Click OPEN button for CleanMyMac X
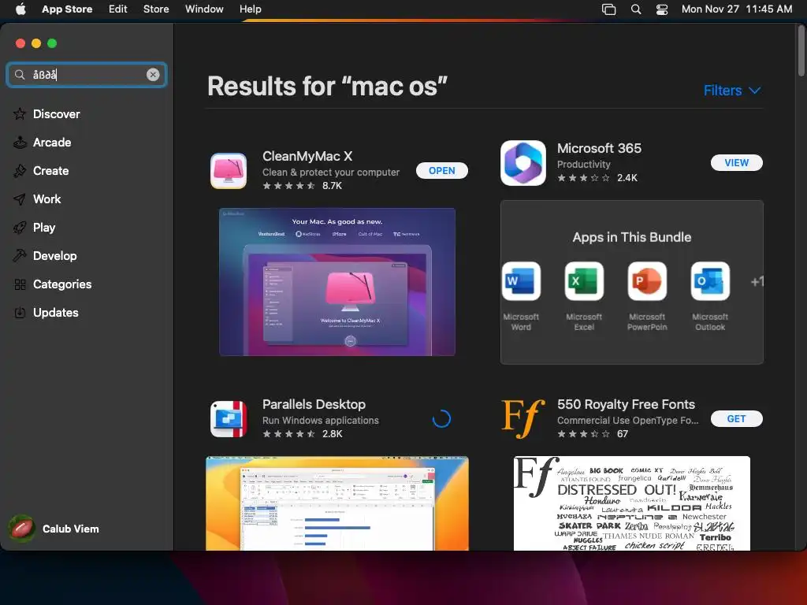The width and height of the screenshot is (807, 605). pyautogui.click(x=441, y=171)
